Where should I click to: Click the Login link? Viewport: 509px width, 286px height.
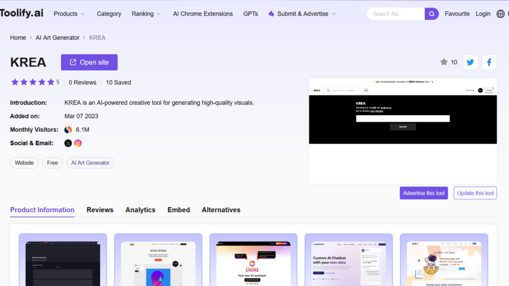pos(483,14)
